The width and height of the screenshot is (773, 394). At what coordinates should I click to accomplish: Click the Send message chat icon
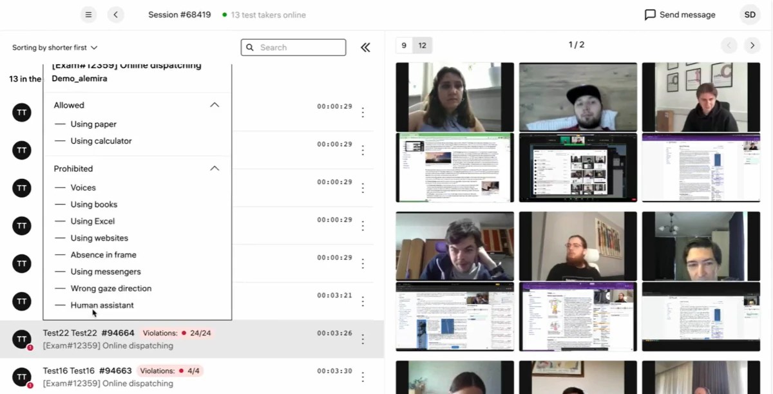coord(650,14)
